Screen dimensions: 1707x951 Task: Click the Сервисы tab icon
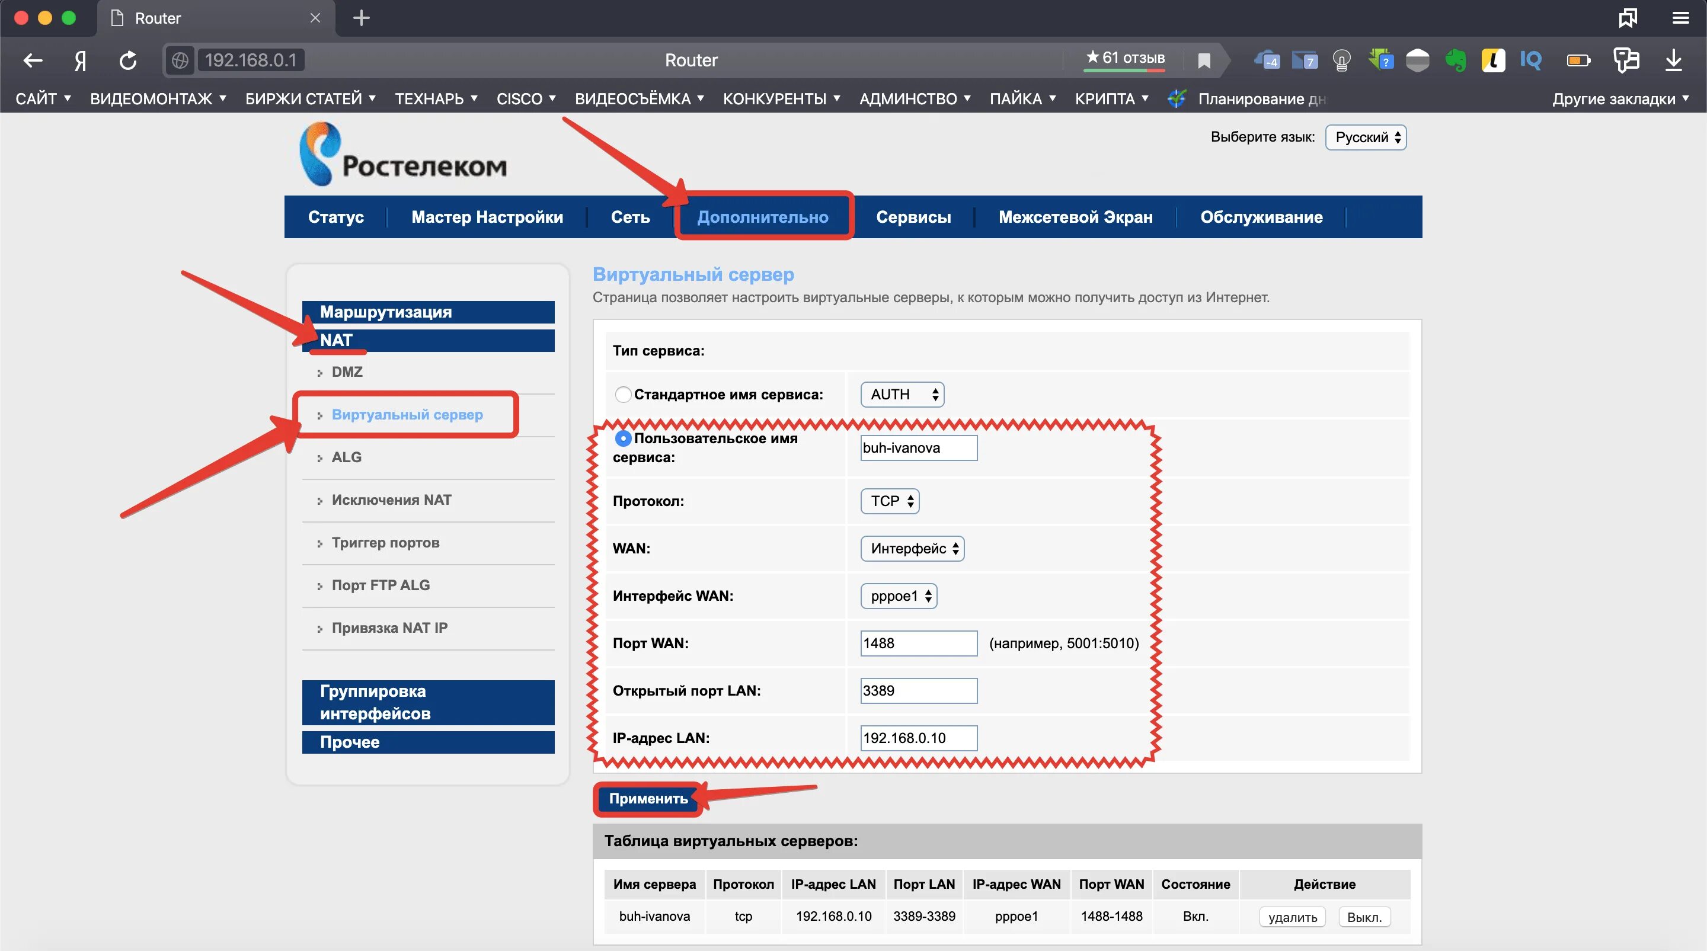pyautogui.click(x=913, y=217)
